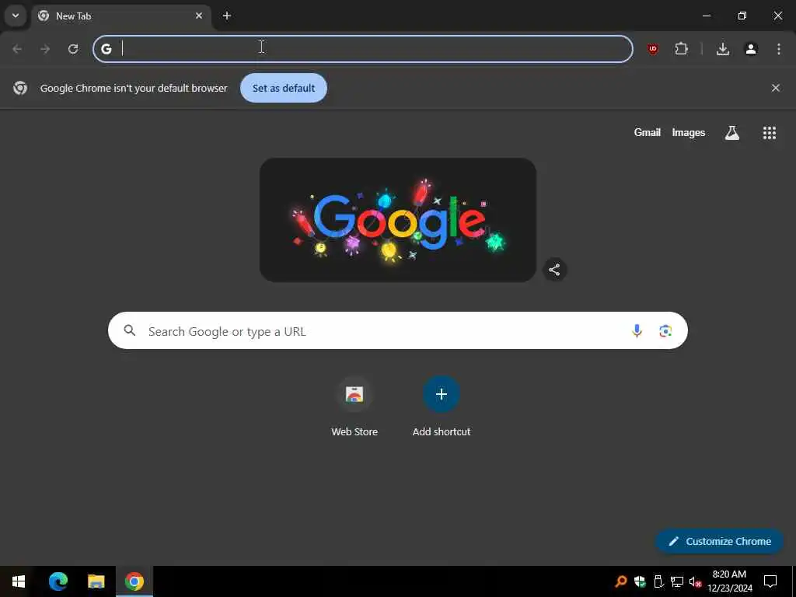Open the Google apps grid
796x597 pixels.
[x=770, y=132]
